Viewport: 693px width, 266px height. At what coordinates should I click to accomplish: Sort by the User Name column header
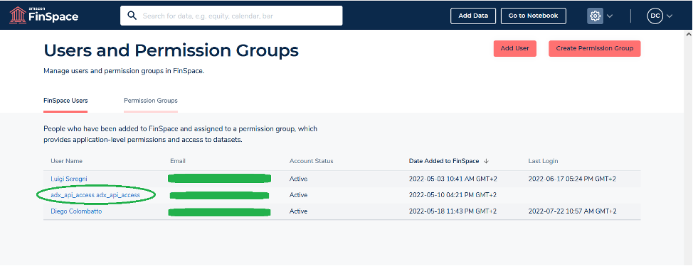(x=66, y=161)
